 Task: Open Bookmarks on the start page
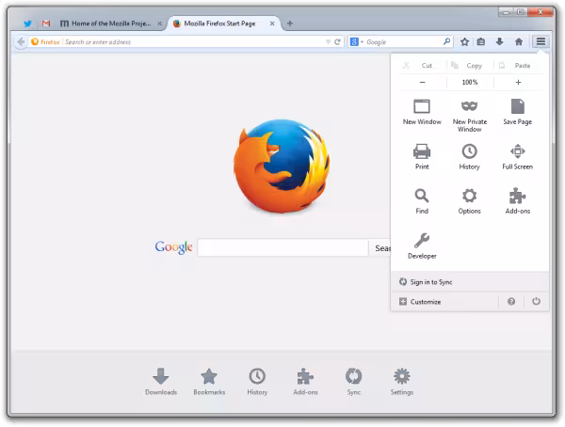(x=209, y=382)
